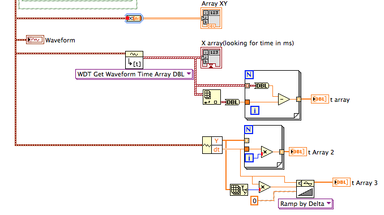Click the To DBL conversion outside upper loop
Image resolution: width=384 pixels, height=215 pixels.
(x=232, y=102)
